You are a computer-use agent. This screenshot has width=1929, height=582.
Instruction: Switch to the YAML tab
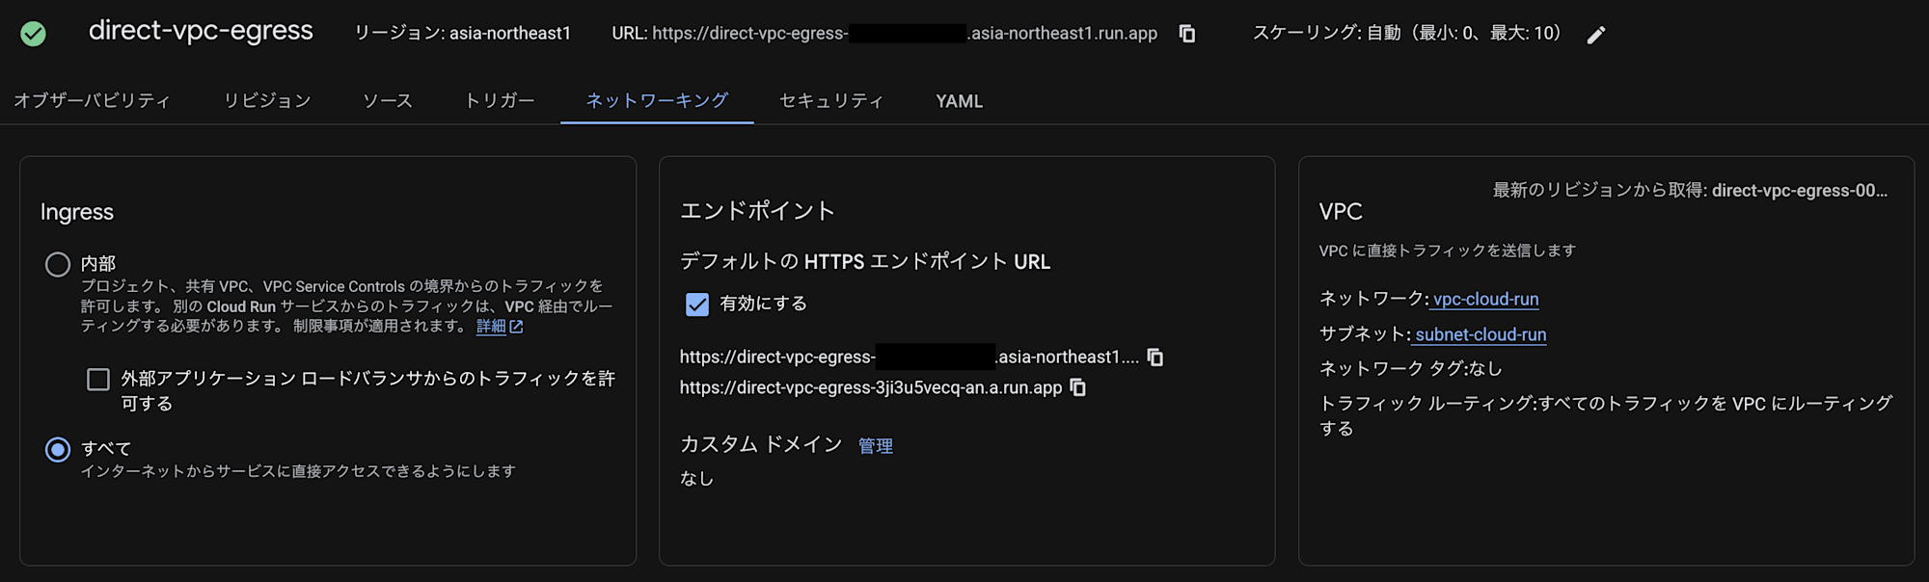tap(959, 101)
